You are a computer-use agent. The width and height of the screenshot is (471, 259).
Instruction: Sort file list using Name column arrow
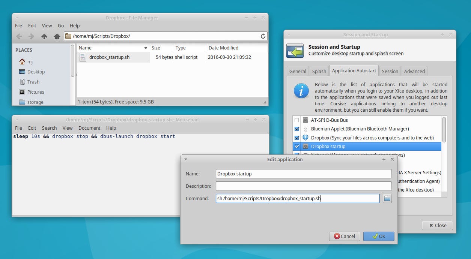(146, 48)
